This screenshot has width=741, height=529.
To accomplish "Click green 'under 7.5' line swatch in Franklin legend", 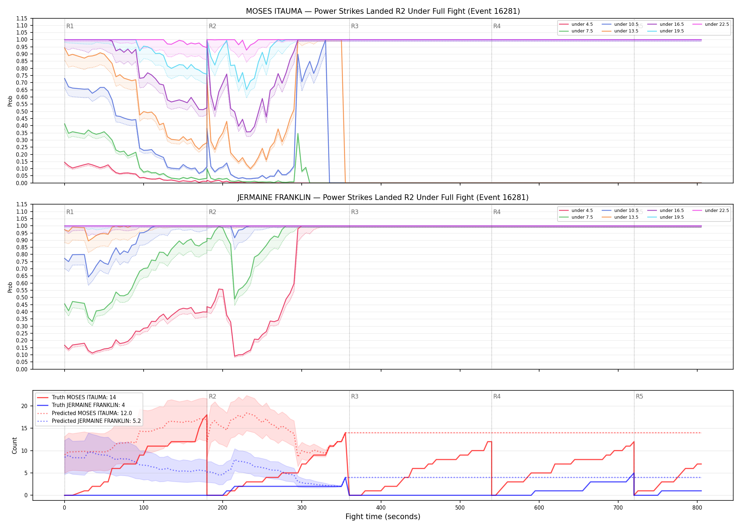I will click(x=564, y=217).
